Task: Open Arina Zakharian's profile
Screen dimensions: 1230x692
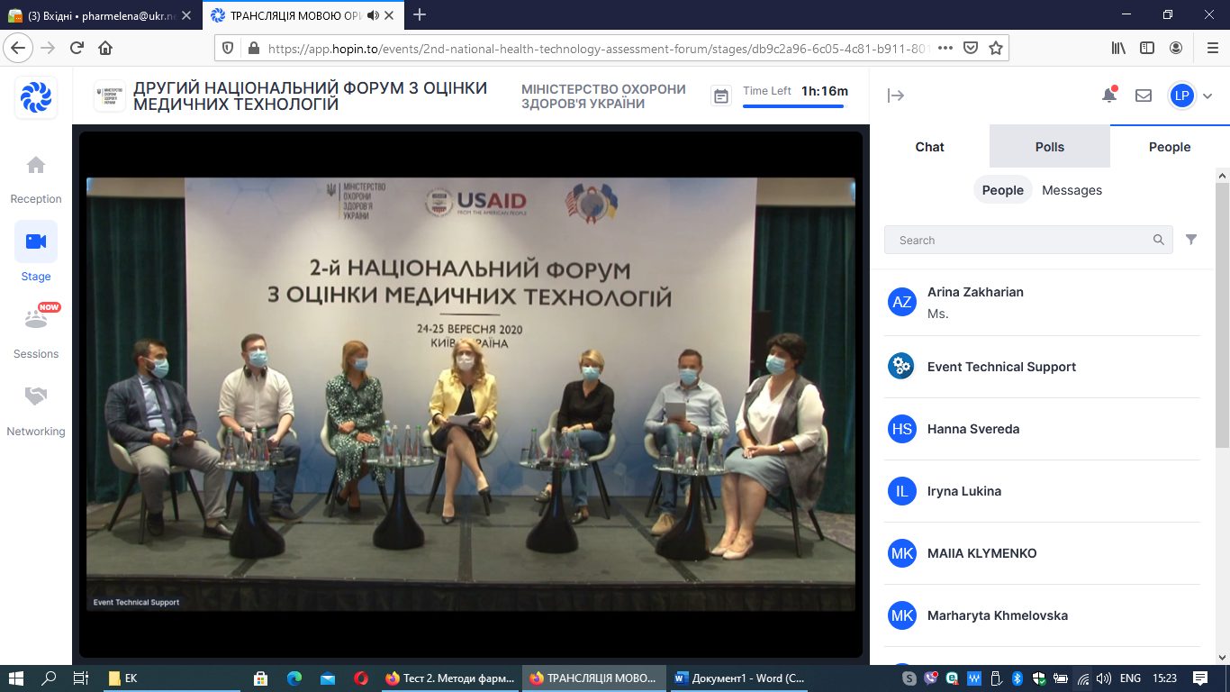Action: 975,292
